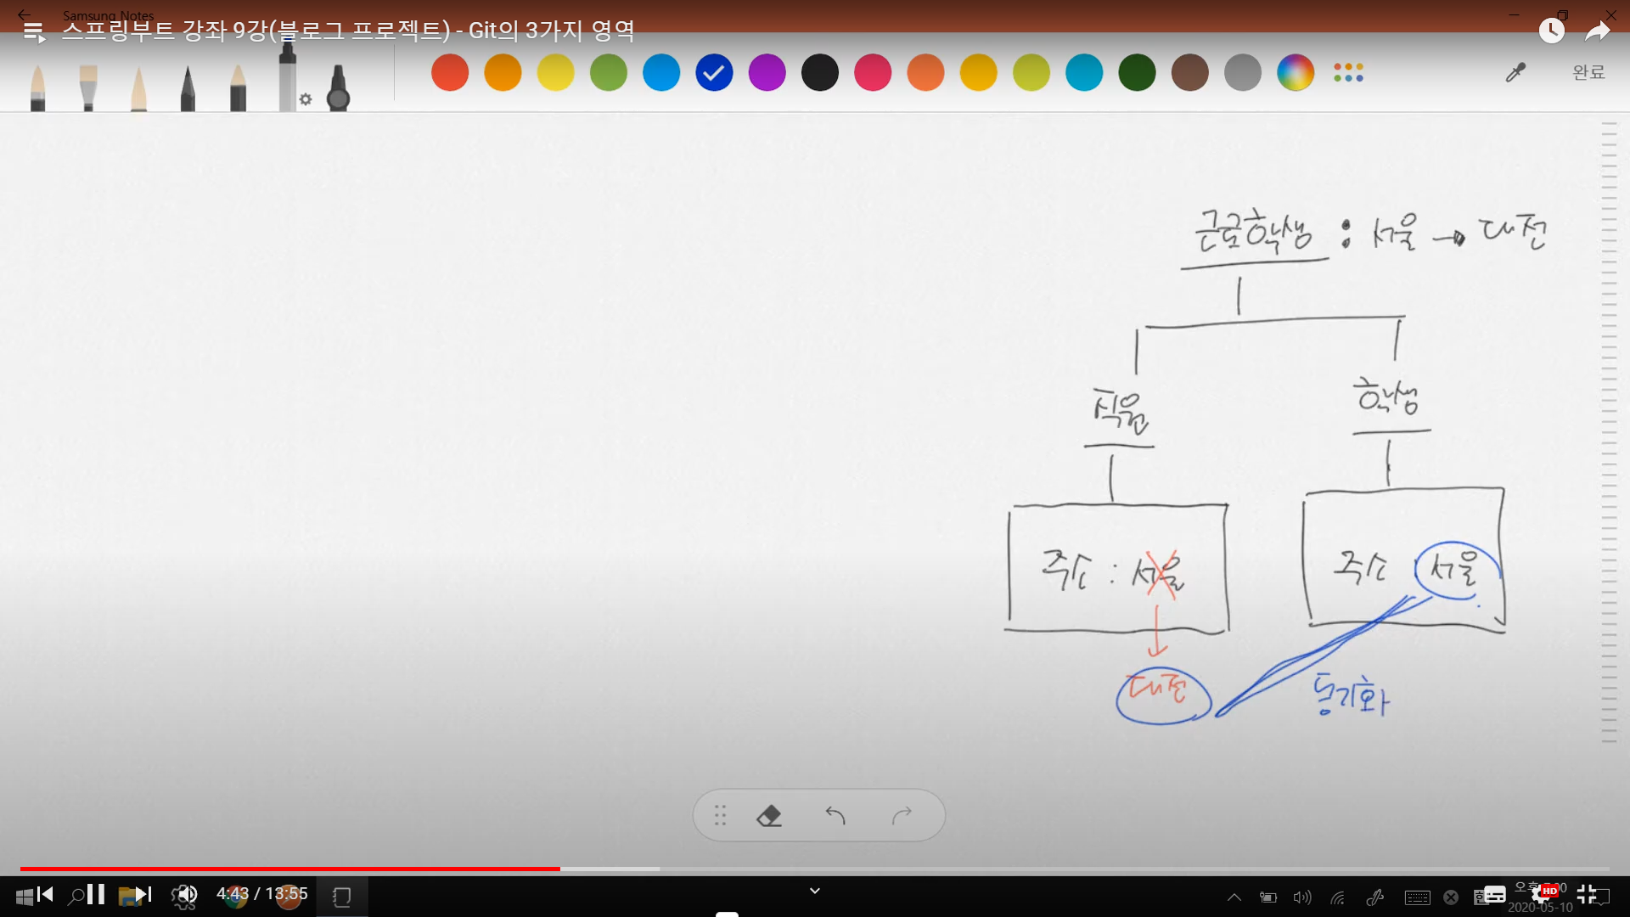
Task: Pause the video playback
Action: click(x=96, y=894)
